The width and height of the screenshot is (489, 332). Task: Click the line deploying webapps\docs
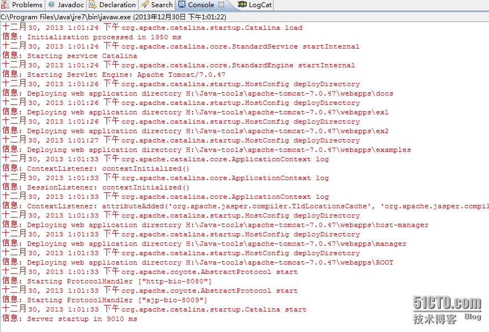tap(198, 93)
